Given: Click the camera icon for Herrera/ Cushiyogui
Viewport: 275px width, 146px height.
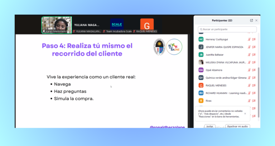Looking at the screenshot, I should pos(254,39).
